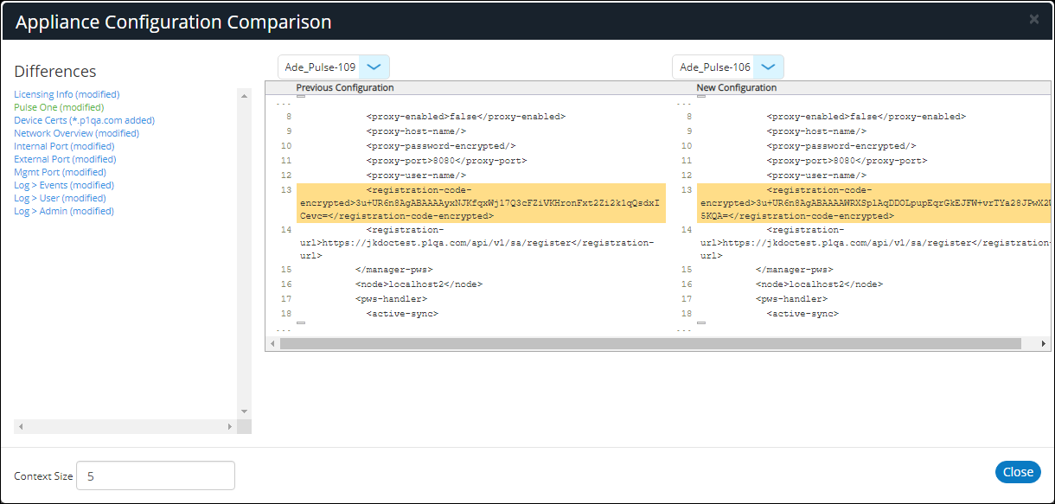Show Log > Admin (modified) difference

tap(64, 211)
